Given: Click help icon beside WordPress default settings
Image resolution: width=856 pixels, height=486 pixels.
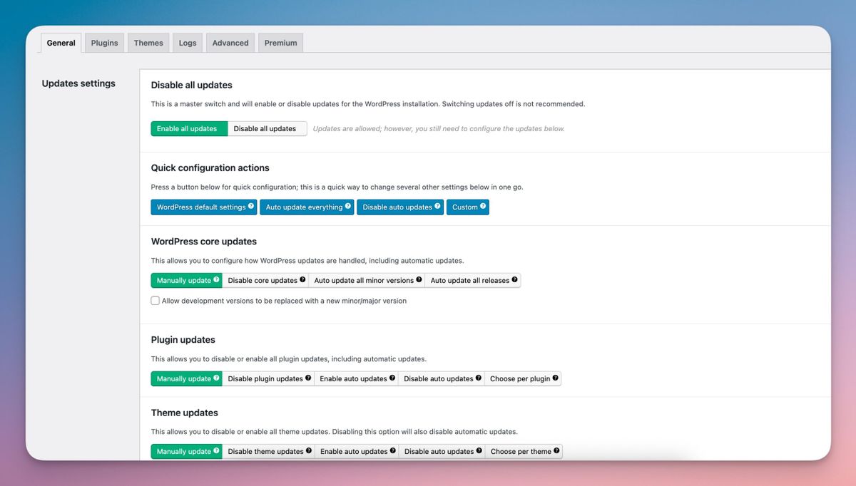Looking at the screenshot, I should tap(251, 207).
